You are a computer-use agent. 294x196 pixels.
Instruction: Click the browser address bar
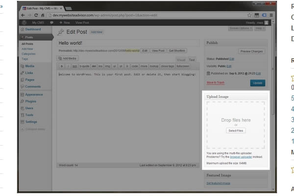[146, 15]
